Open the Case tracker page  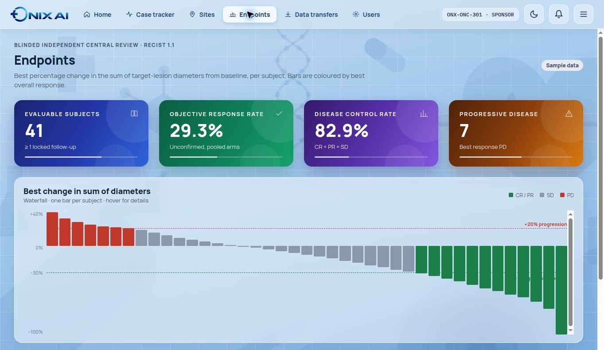pos(150,15)
